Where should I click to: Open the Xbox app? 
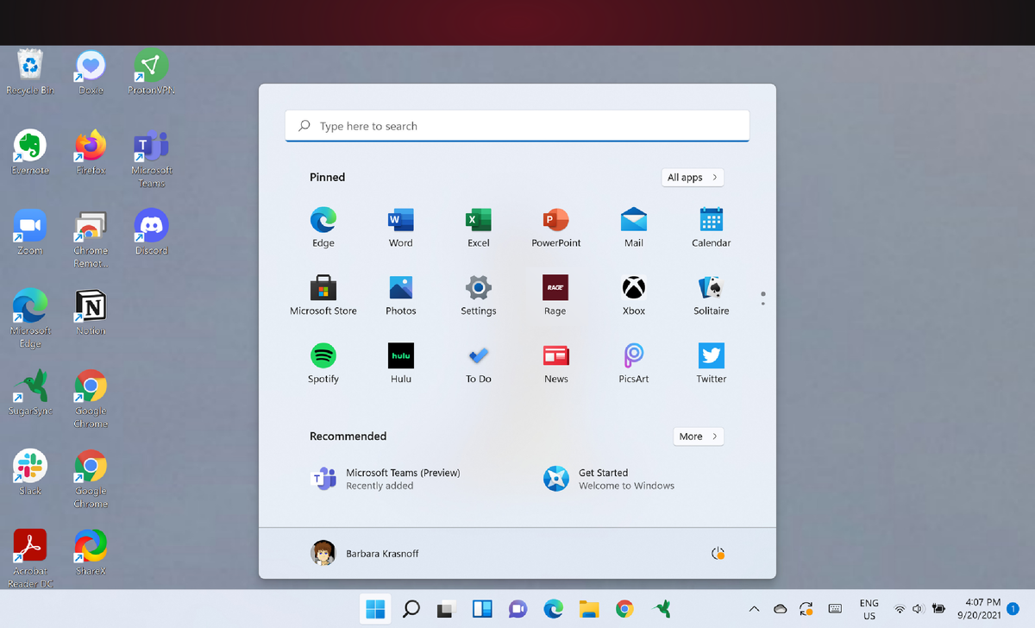(x=634, y=295)
